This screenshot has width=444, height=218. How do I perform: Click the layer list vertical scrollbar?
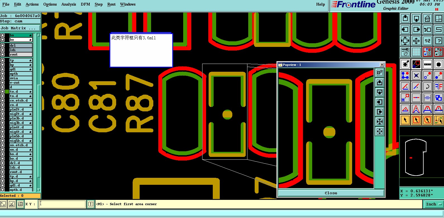pyautogui.click(x=39, y=112)
